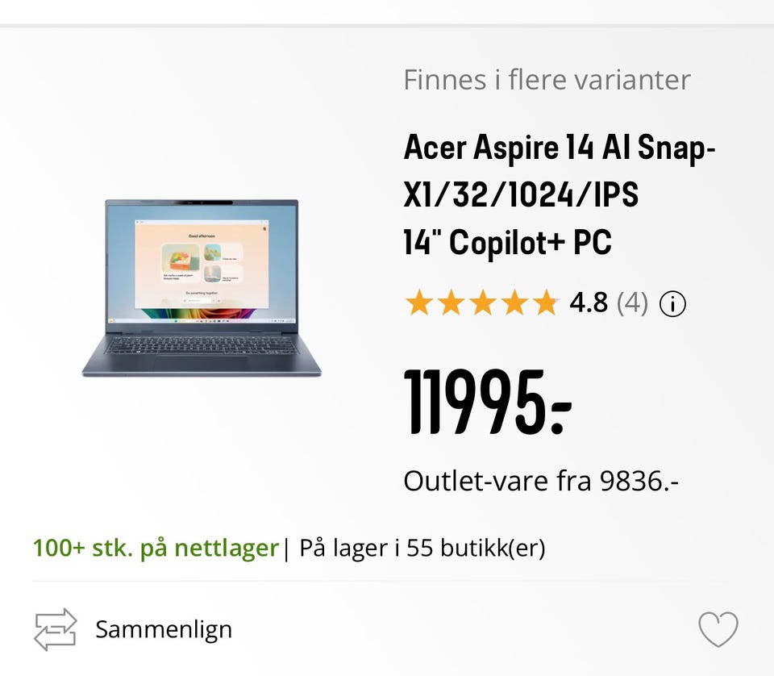Tap the heart favorite icon
Screen dimensions: 774x676
pyautogui.click(x=718, y=629)
